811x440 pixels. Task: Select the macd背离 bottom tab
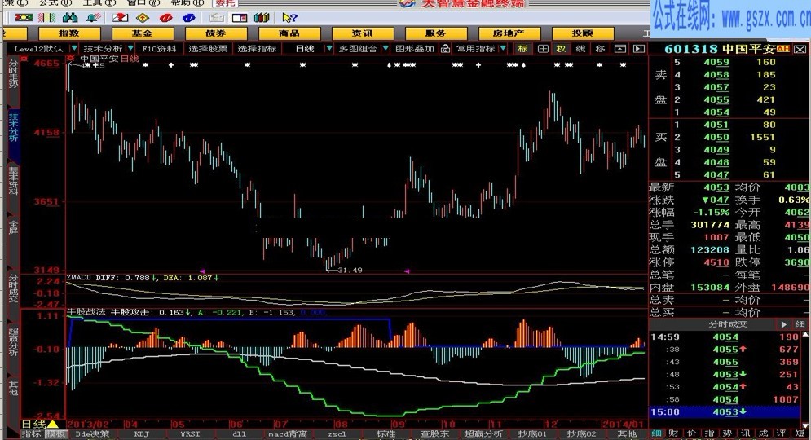tap(287, 433)
